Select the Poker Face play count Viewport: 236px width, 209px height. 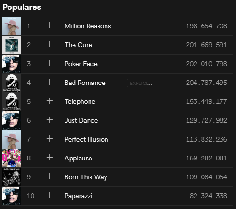[x=206, y=64]
